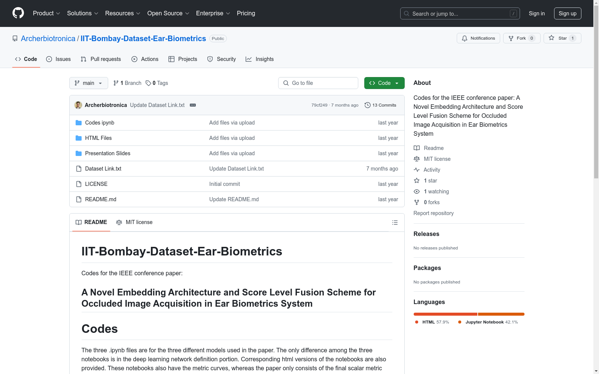Click the LICENSE file icon

(79, 184)
